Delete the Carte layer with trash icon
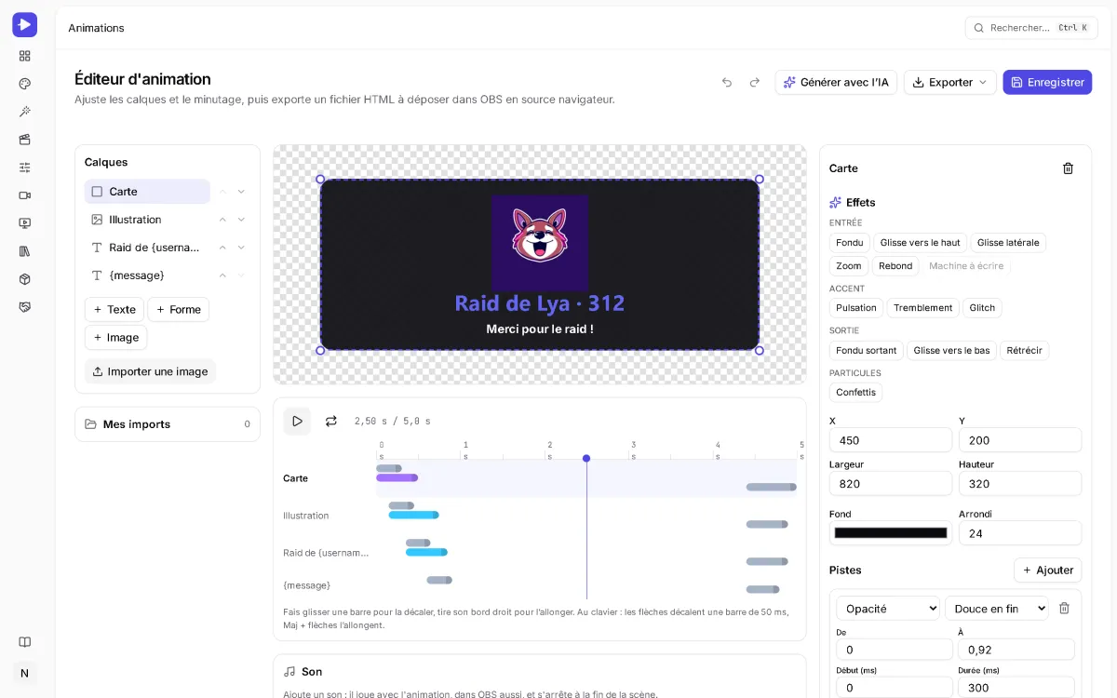 click(x=1068, y=168)
